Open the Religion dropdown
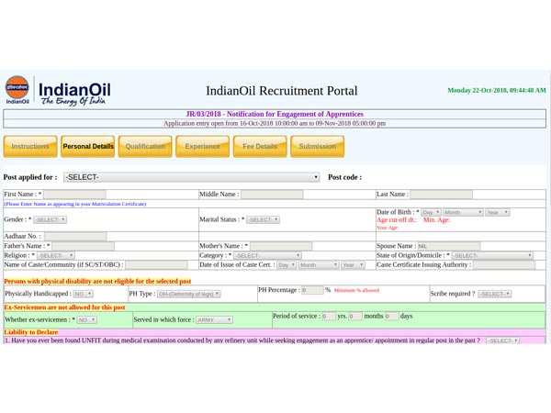The image size is (551, 413). coord(56,255)
